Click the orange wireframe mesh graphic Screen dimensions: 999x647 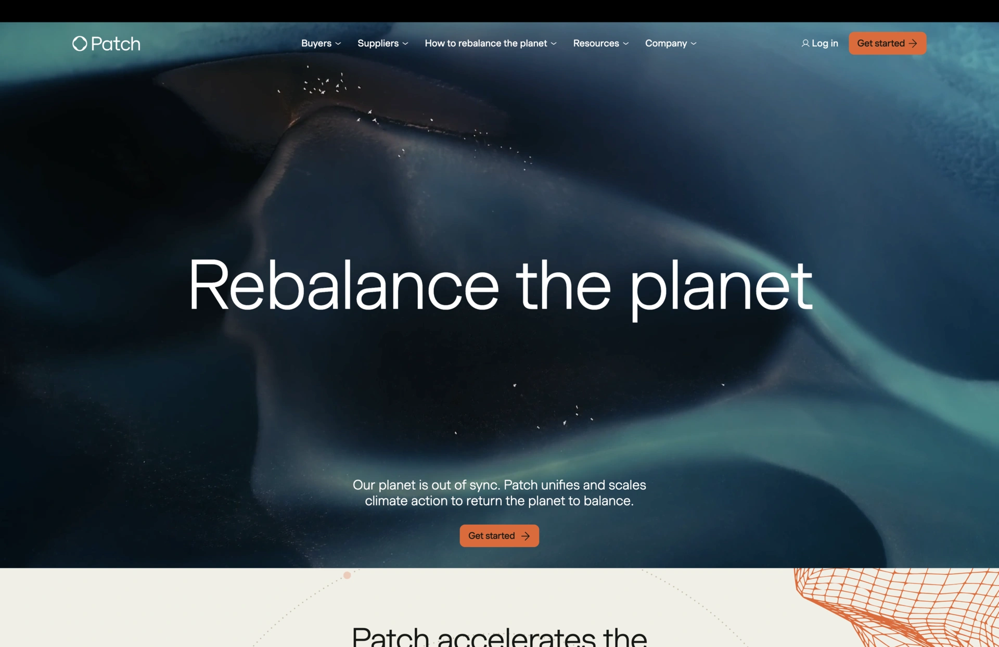click(x=896, y=607)
